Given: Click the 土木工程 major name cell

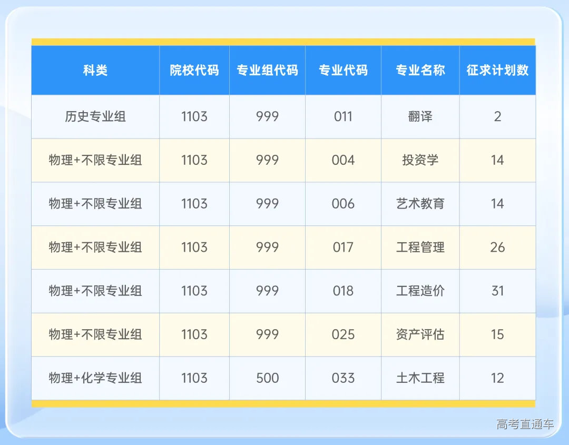Looking at the screenshot, I should tap(420, 378).
